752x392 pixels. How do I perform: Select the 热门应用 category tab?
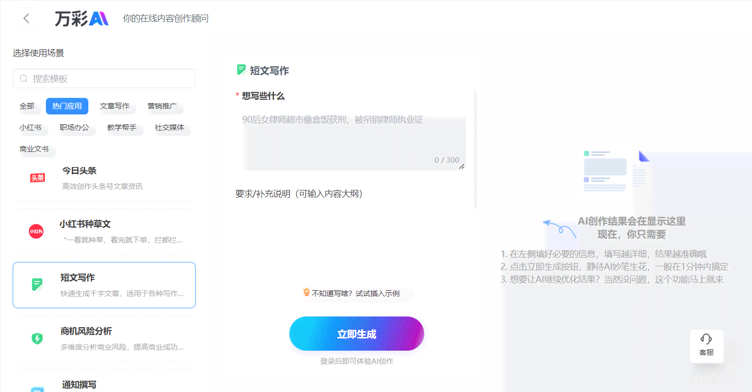[67, 106]
